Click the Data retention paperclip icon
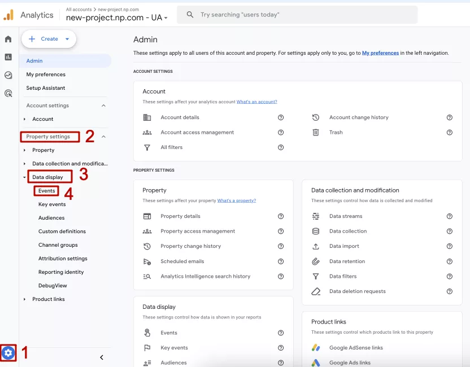This screenshot has height=367, width=470. [316, 261]
